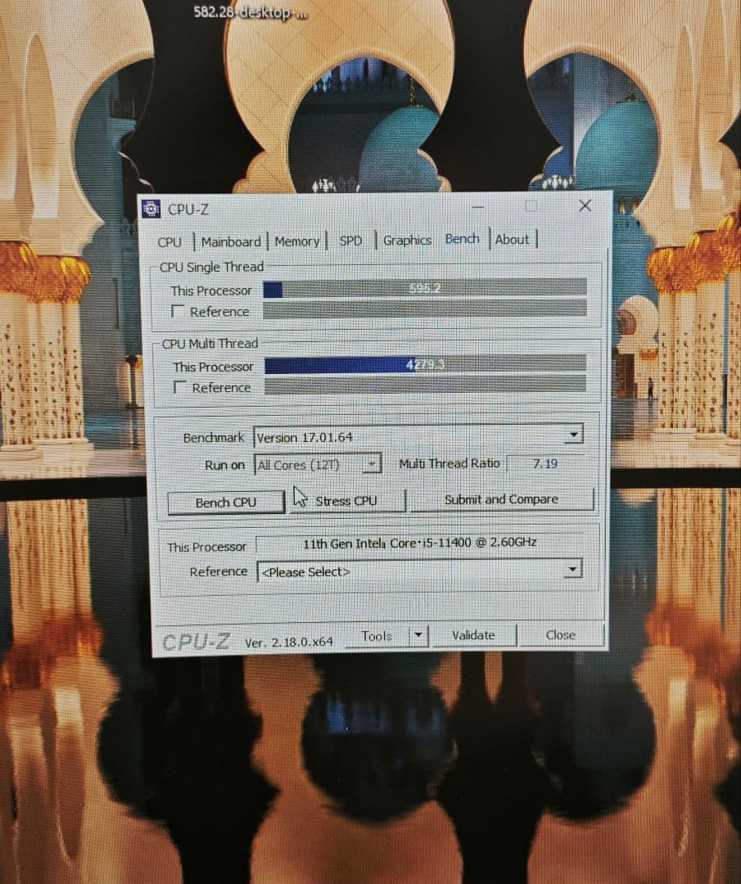Screen dimensions: 741x884
Task: Click the Validate button
Action: pyautogui.click(x=475, y=635)
